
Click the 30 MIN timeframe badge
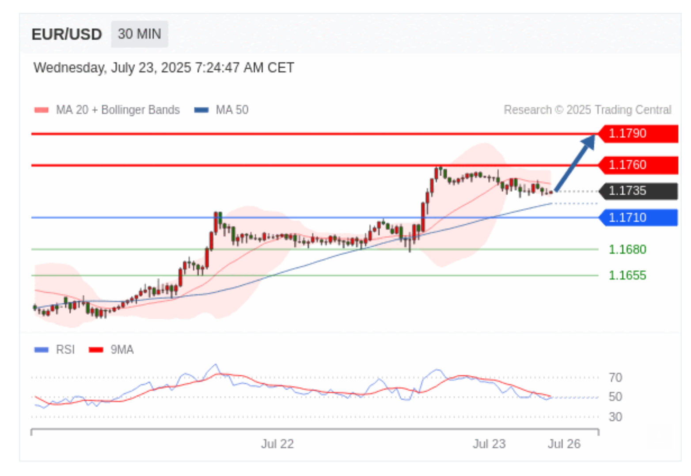pos(139,34)
